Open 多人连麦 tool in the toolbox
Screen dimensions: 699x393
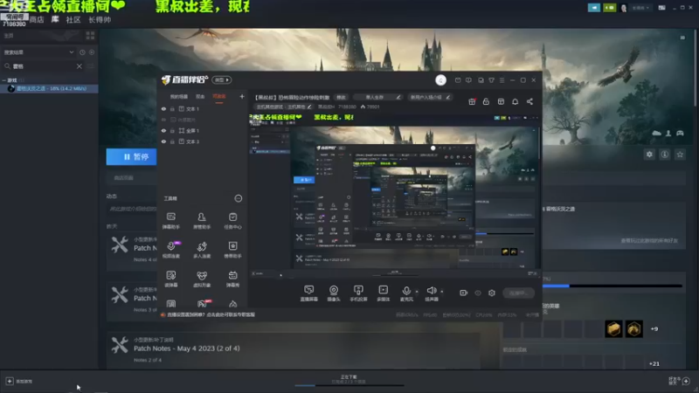202,250
